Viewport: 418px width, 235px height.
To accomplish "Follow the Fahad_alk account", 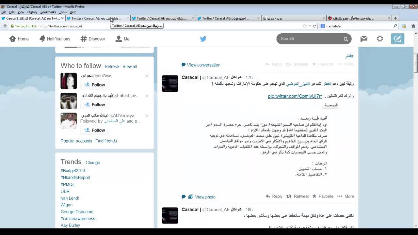I will click(x=95, y=104).
